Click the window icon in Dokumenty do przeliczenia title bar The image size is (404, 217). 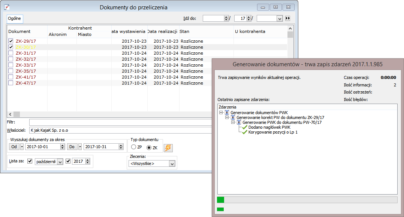point(7,7)
